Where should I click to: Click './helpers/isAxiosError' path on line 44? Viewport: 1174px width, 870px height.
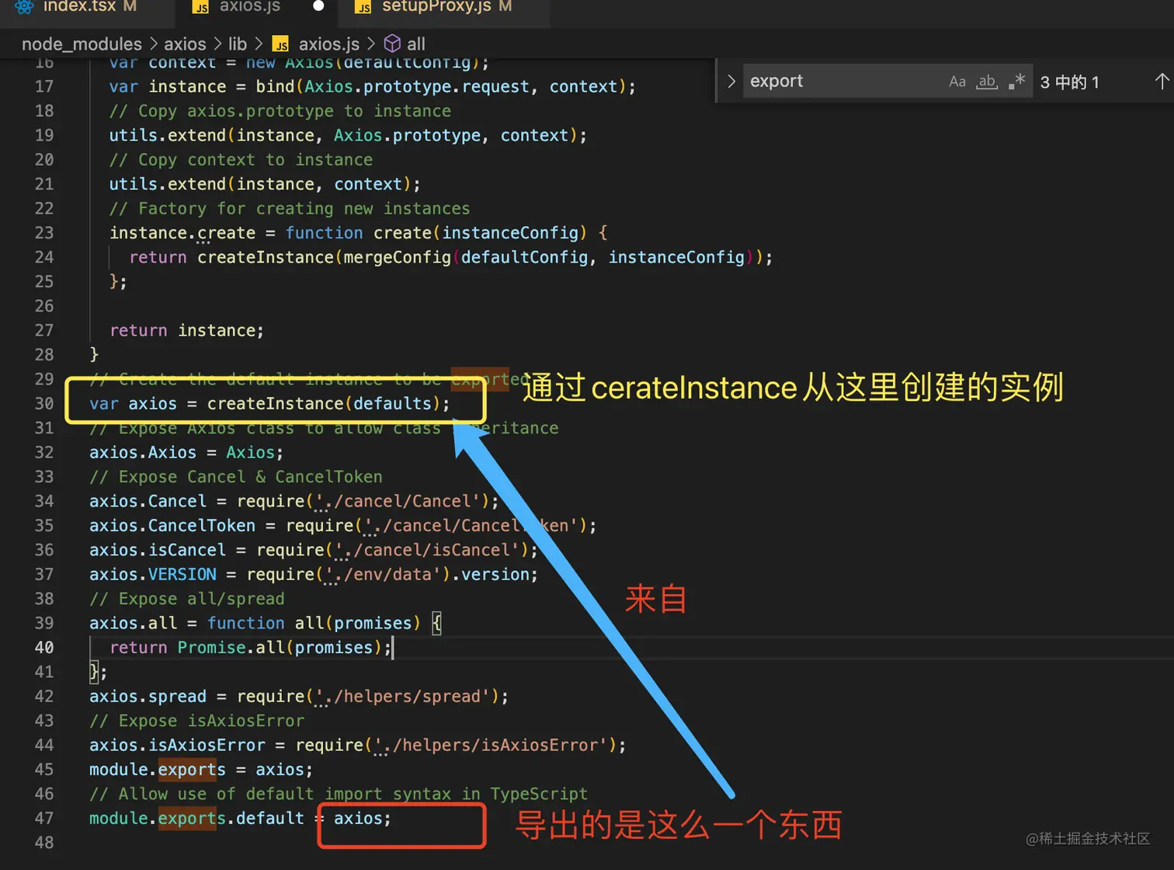491,745
